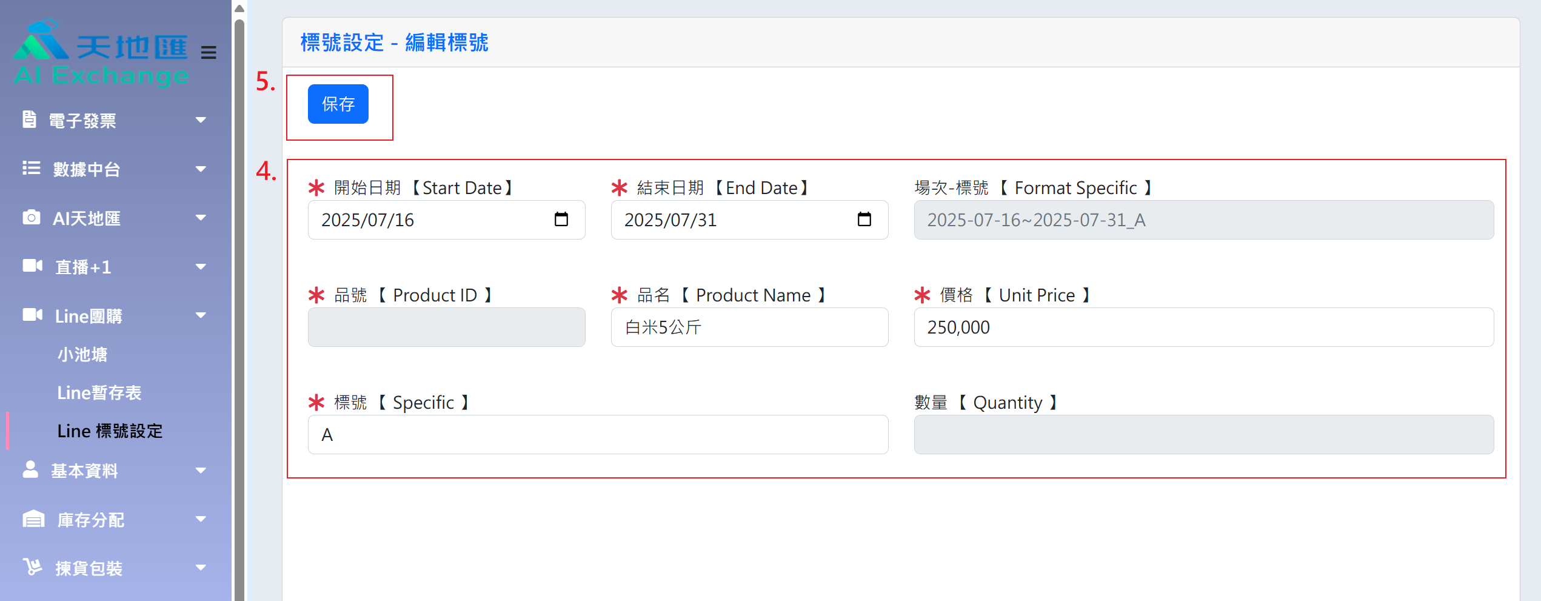Click the hamburger menu icon beside logo
The image size is (1541, 601).
pos(209,53)
